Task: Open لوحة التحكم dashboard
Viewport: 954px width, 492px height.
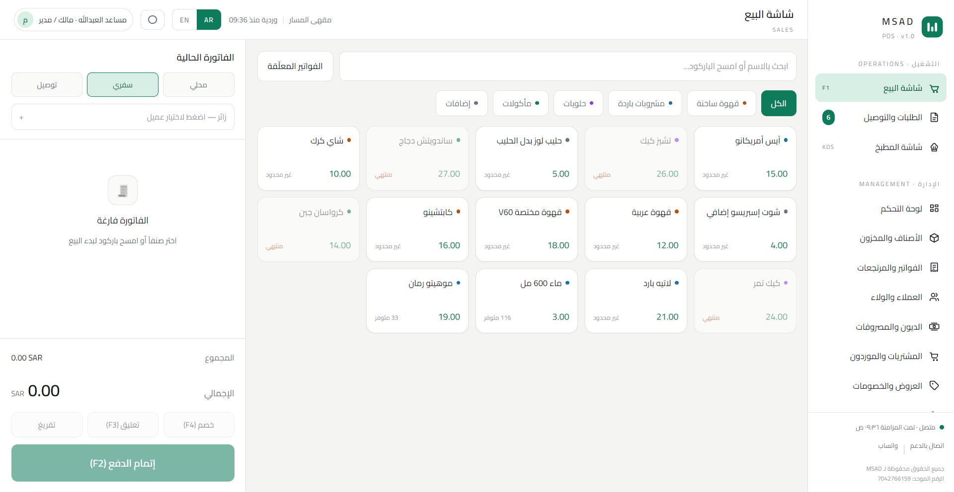Action: pyautogui.click(x=880, y=208)
